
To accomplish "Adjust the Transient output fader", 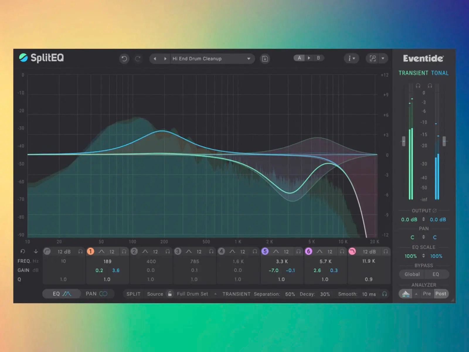I will (x=404, y=141).
